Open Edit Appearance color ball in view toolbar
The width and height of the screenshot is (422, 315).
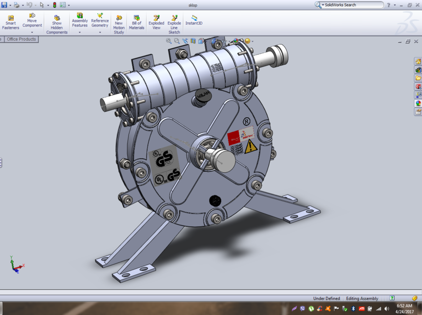(x=235, y=41)
